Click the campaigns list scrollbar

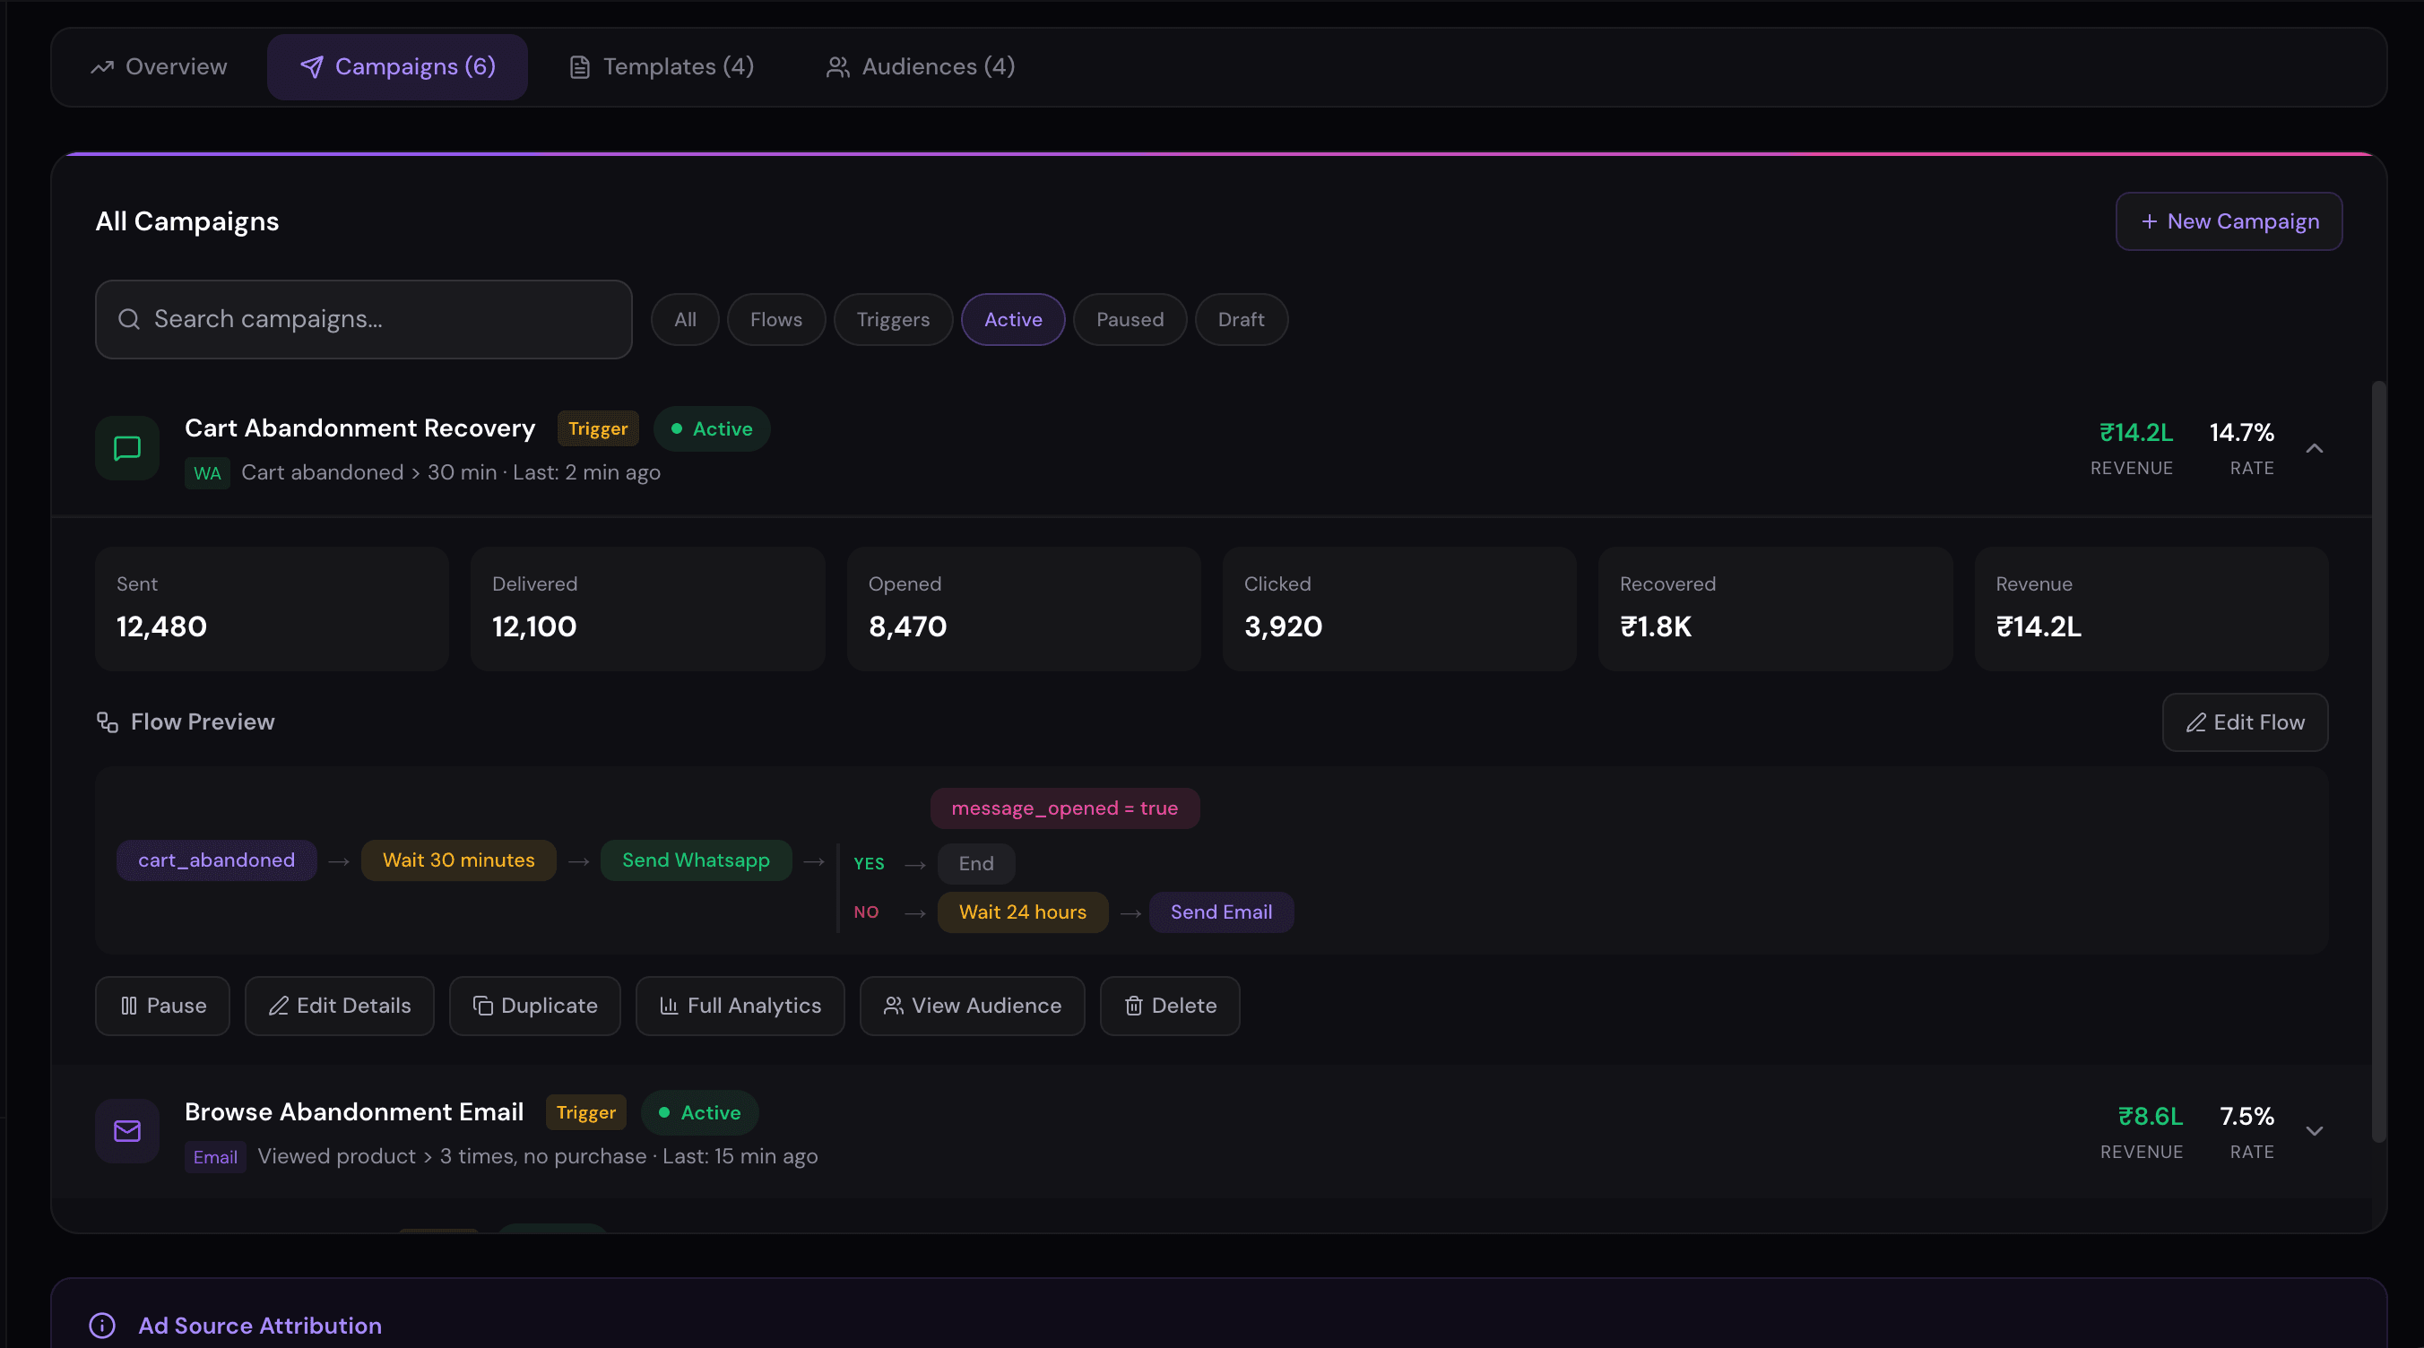[2379, 762]
